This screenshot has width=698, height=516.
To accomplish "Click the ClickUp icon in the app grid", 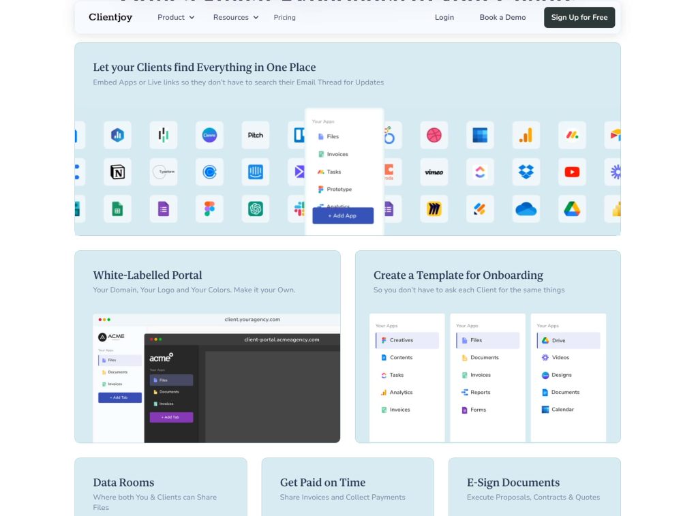I will tap(480, 172).
